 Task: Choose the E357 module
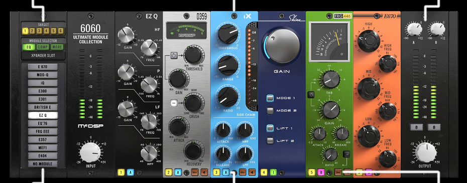click(x=43, y=139)
